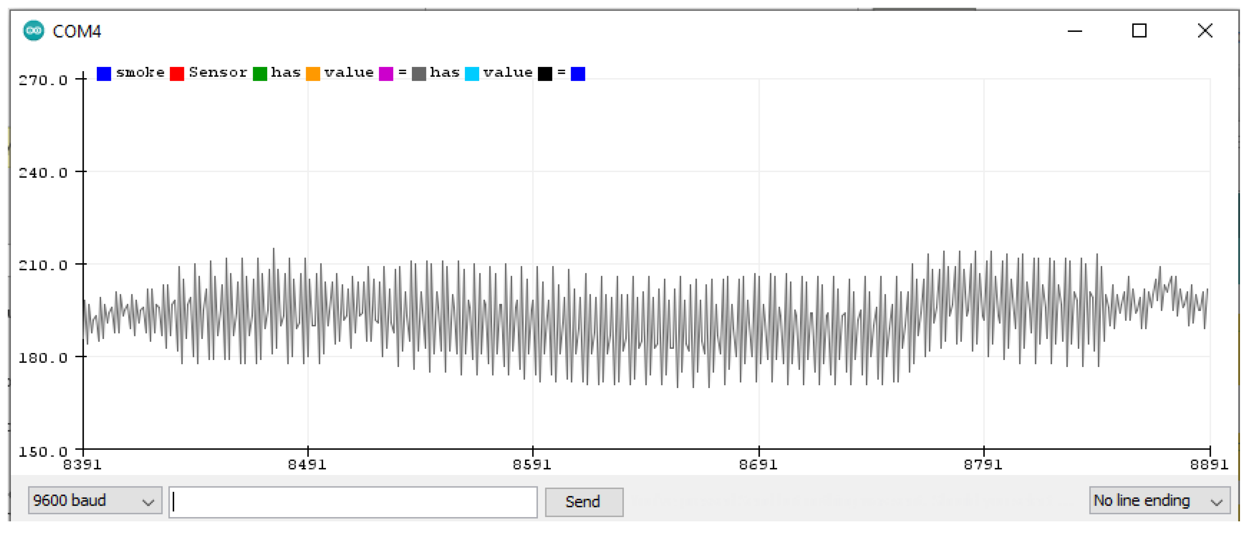Screen dimensions: 1247x533
Task: Click the Arduino logo icon in title bar
Action: [x=33, y=31]
